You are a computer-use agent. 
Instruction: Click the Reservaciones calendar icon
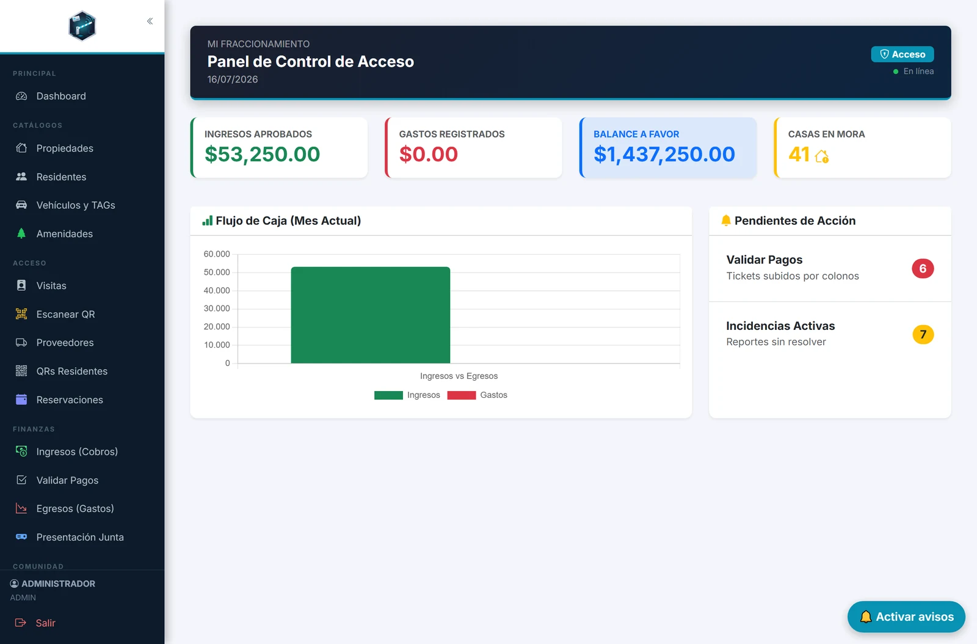tap(21, 400)
